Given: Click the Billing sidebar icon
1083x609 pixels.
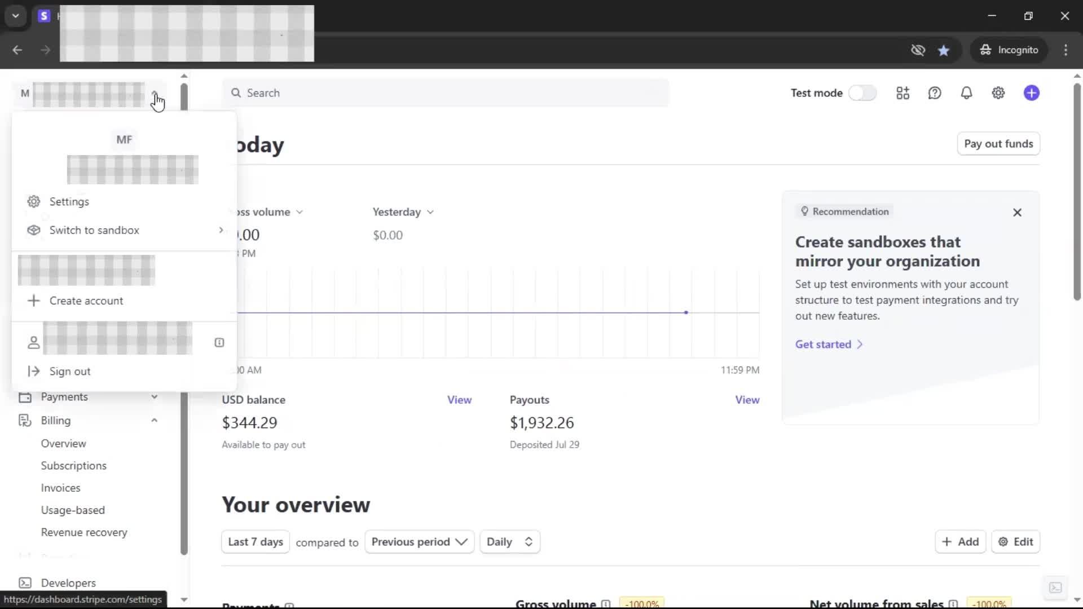Looking at the screenshot, I should [x=25, y=421].
